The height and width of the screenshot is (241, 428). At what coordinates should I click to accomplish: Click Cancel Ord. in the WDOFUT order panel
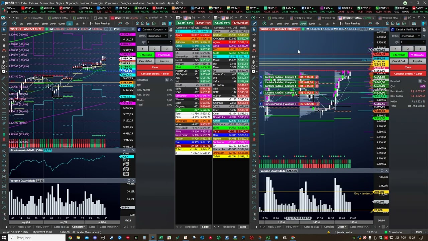[399, 61]
